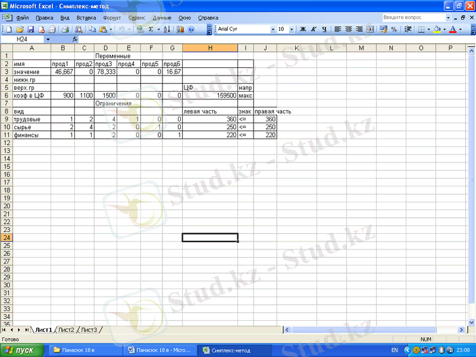Image resolution: width=476 pixels, height=357 pixels.
Task: Select cell H6 with value 159500
Action: [210, 96]
